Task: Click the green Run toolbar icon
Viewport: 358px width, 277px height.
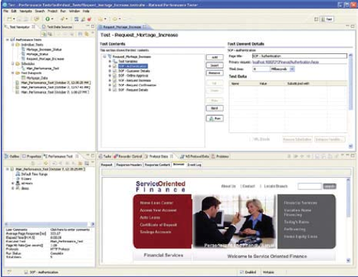Action: 47,19
